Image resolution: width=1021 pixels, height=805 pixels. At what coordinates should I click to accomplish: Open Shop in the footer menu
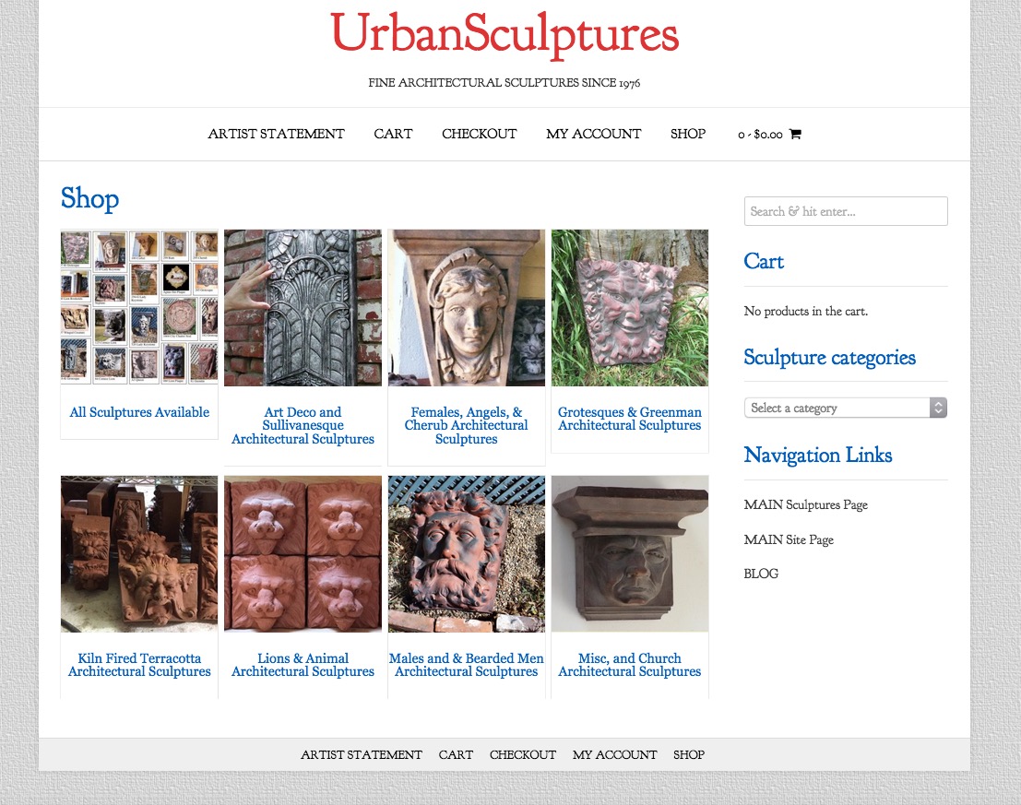689,755
